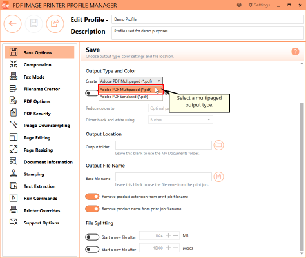Click the export profile share button

click(x=55, y=23)
